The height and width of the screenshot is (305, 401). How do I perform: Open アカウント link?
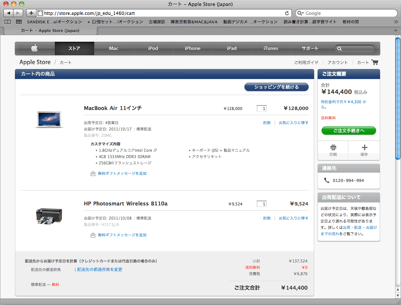(338, 62)
